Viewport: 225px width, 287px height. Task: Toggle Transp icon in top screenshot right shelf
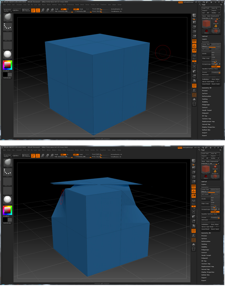click(194, 90)
